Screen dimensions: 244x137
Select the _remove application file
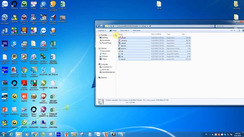click(x=154, y=40)
